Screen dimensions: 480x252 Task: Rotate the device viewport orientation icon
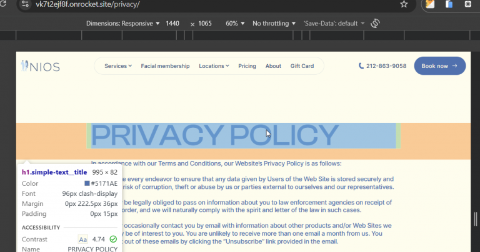[375, 24]
